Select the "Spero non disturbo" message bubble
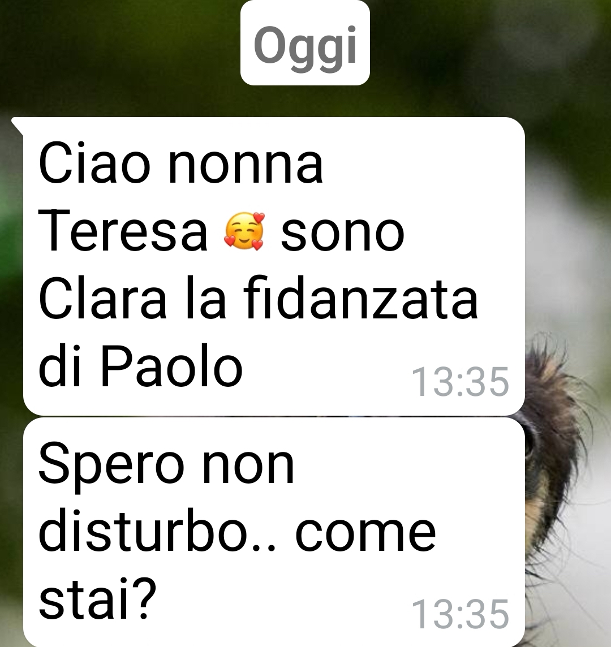Viewport: 611px width, 647px height. 274,532
